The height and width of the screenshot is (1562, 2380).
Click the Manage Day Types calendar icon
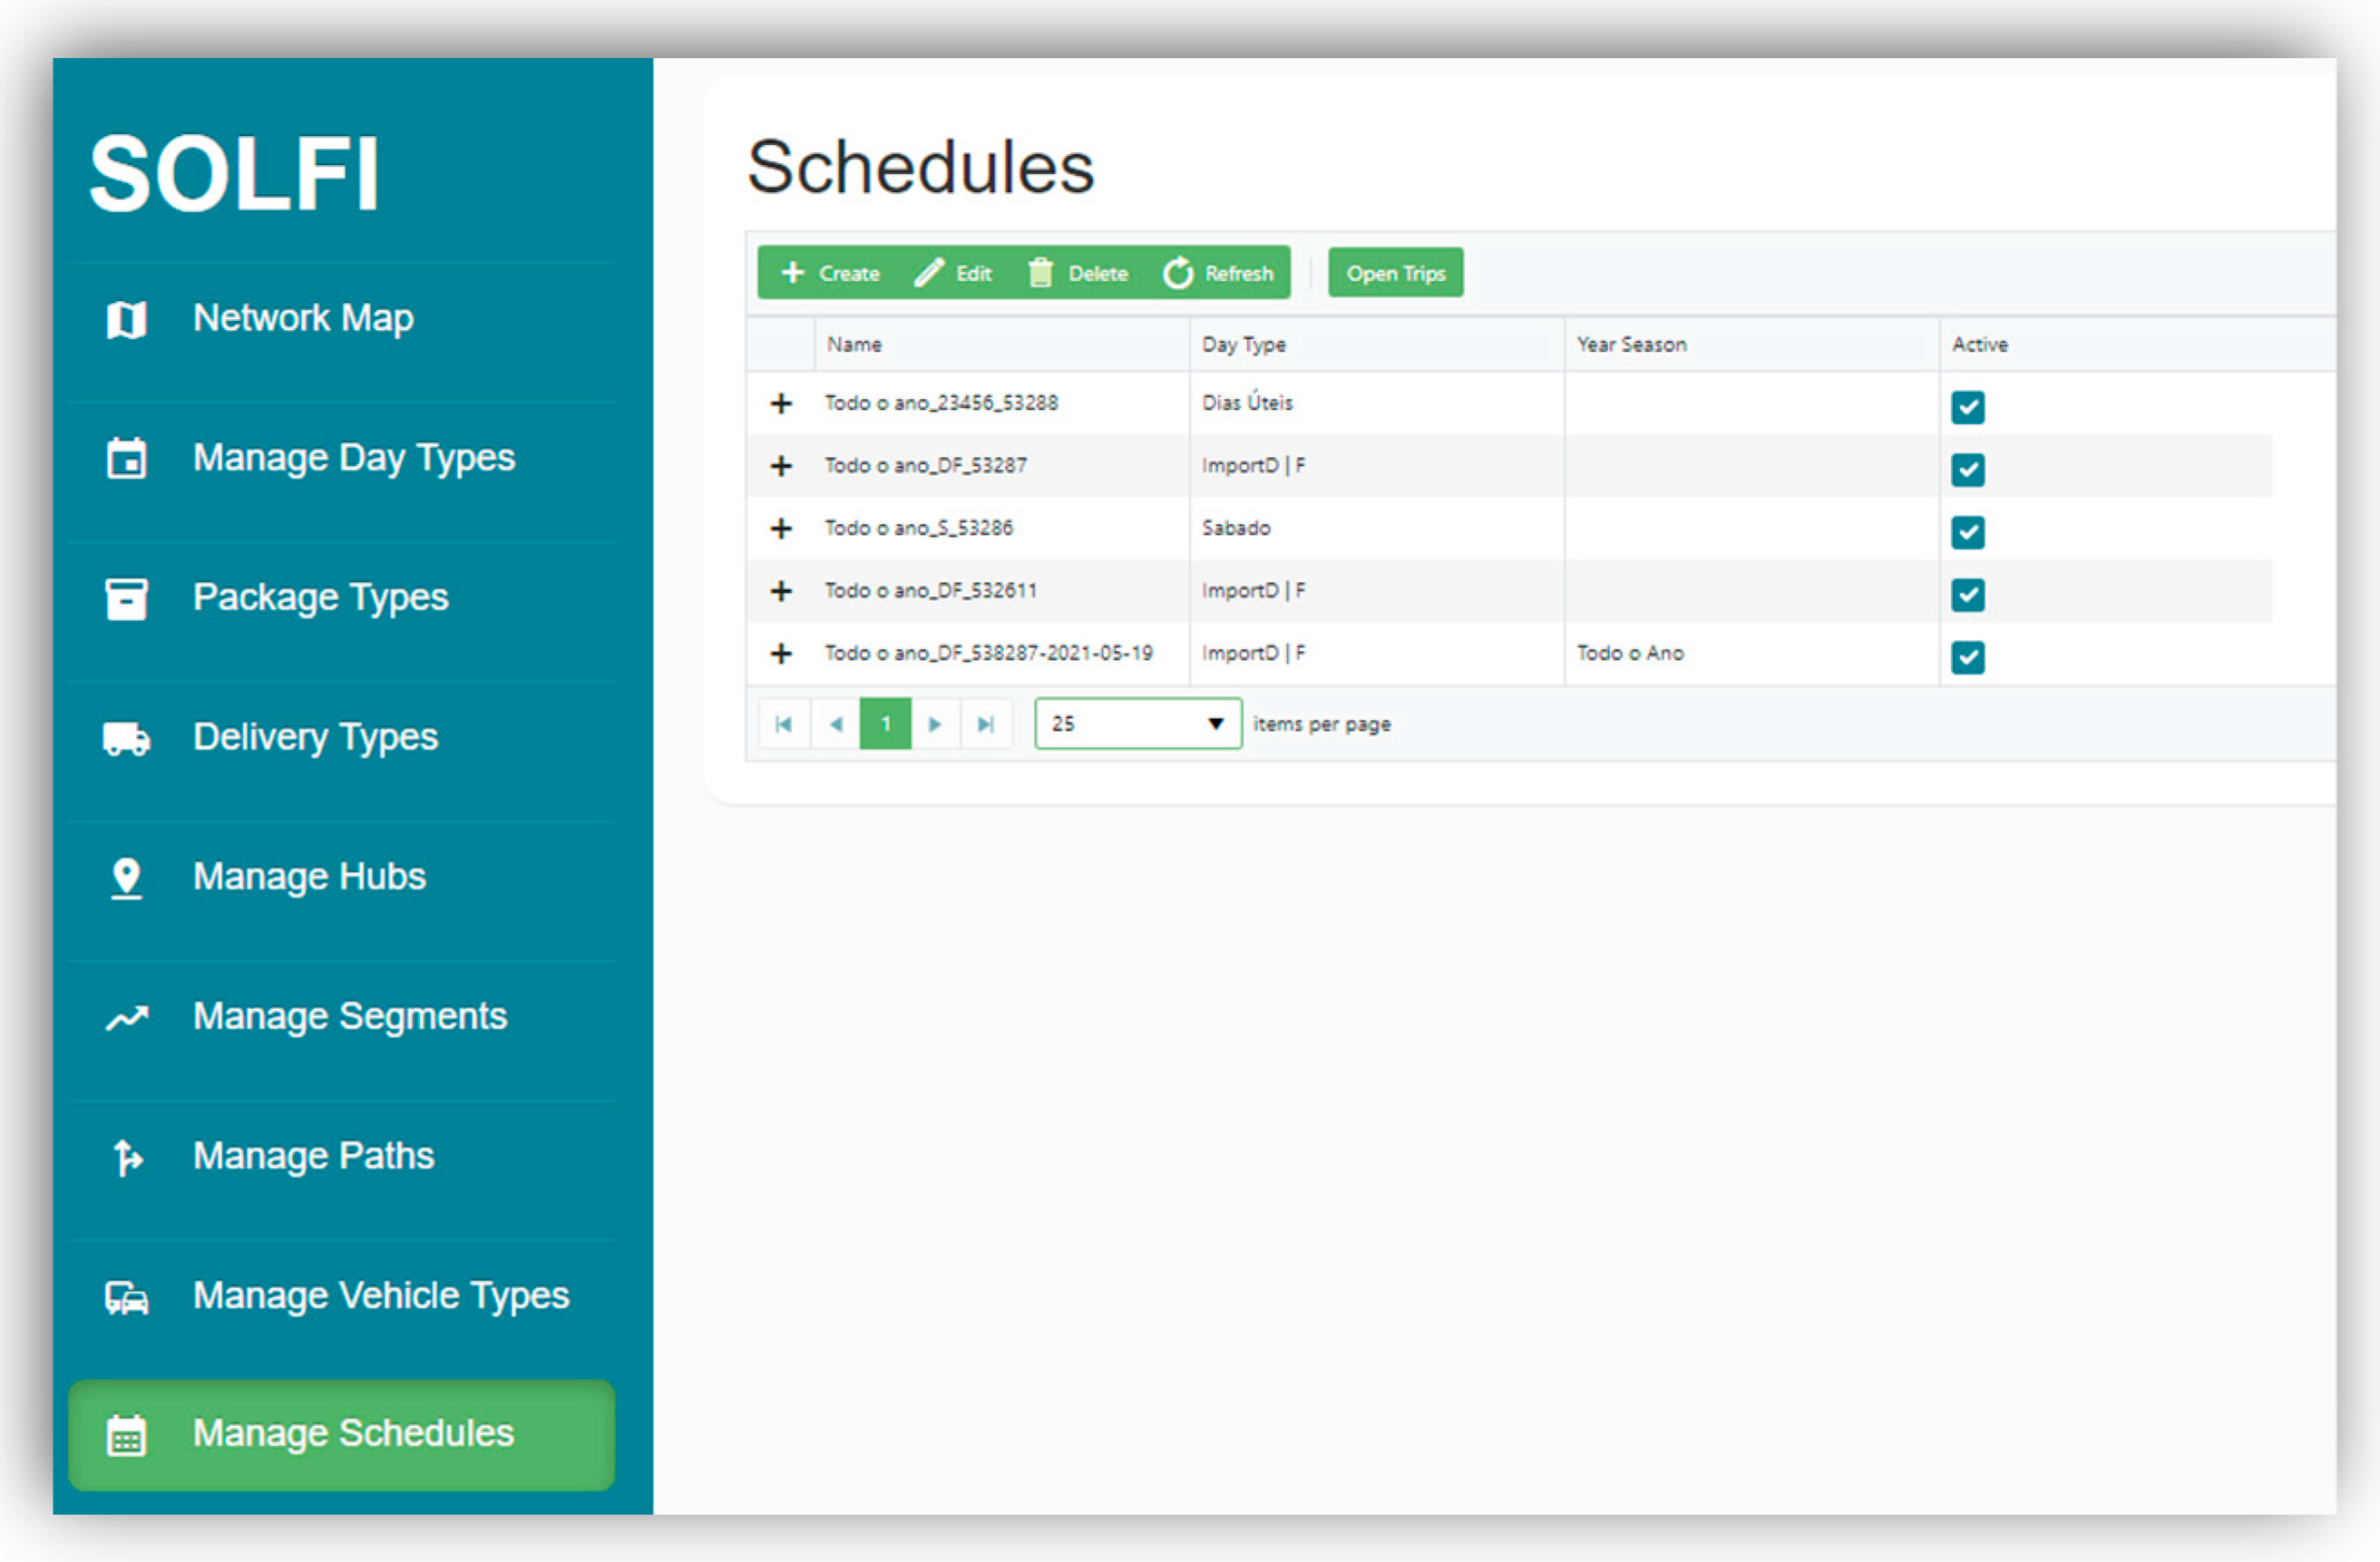click(126, 459)
